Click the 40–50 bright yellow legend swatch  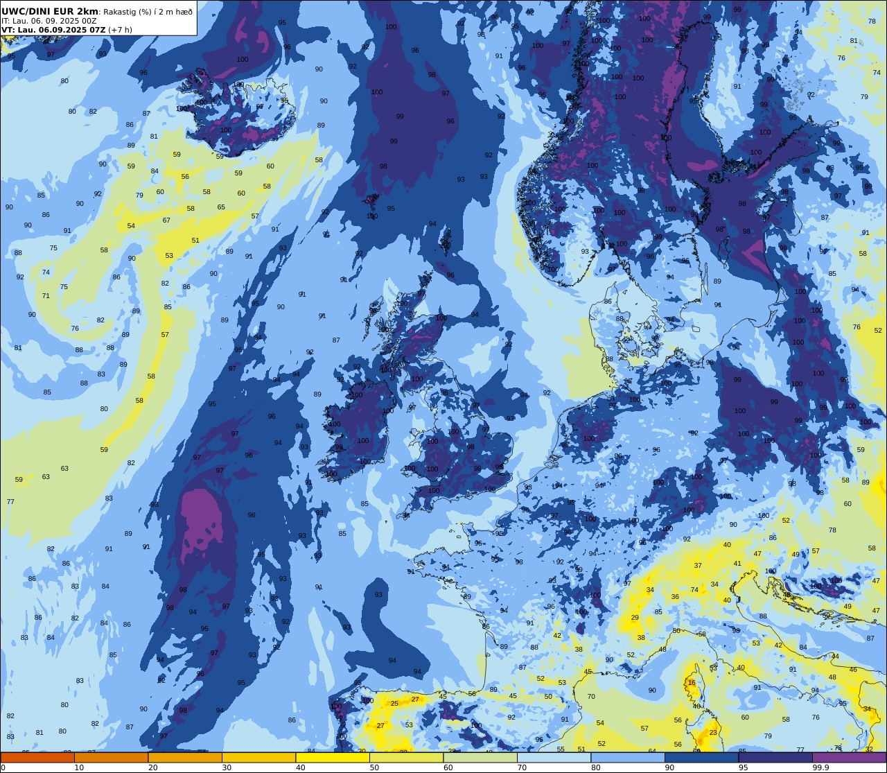(x=333, y=758)
